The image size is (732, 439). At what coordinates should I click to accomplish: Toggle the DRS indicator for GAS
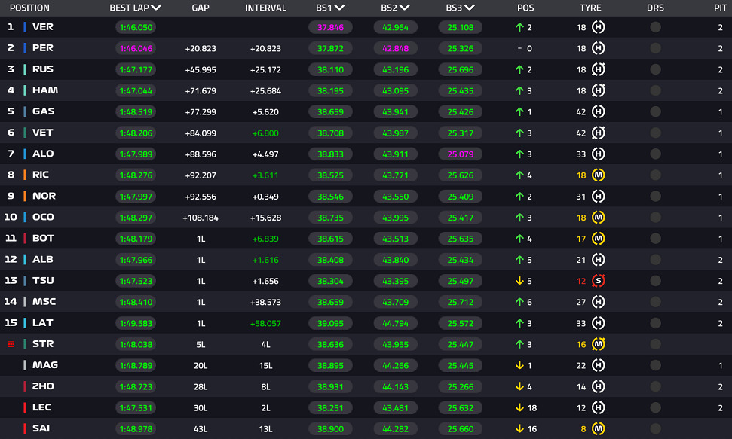[x=655, y=111]
